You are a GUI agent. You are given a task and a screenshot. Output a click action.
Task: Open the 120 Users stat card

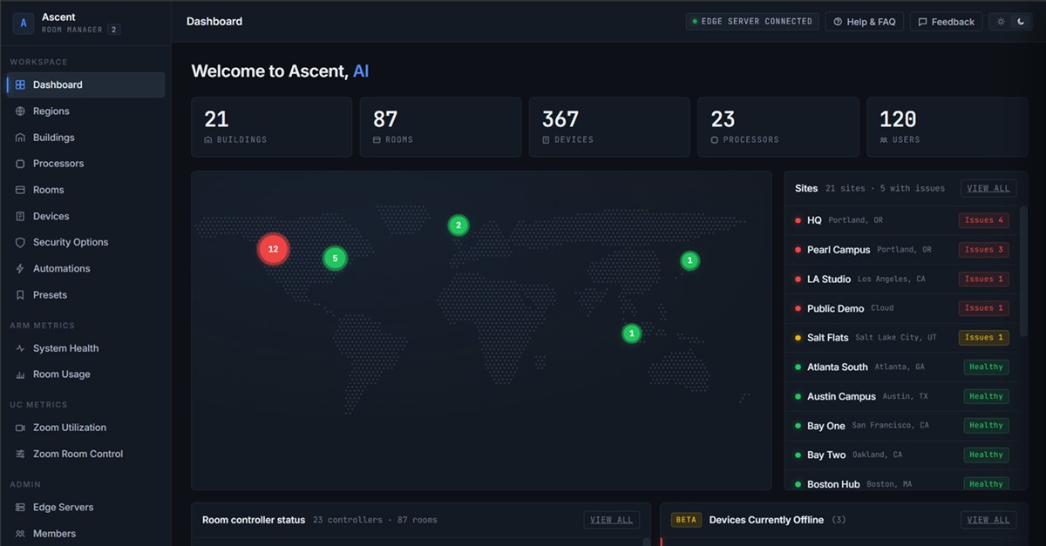pos(948,127)
